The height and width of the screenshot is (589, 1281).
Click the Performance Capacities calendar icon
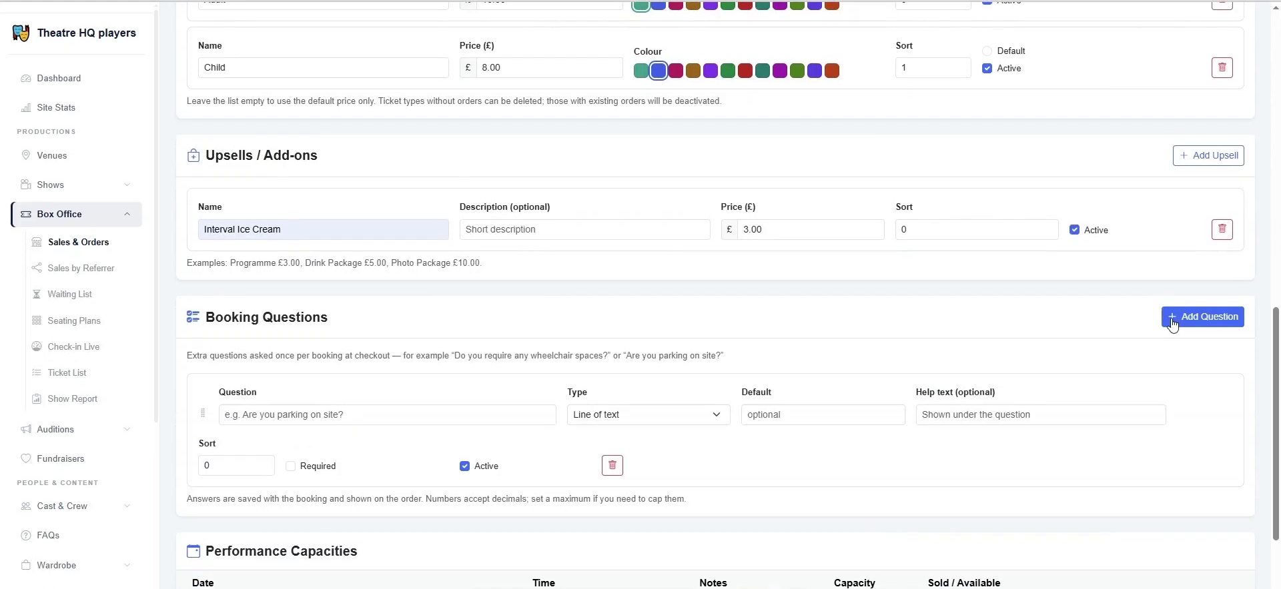tap(193, 551)
